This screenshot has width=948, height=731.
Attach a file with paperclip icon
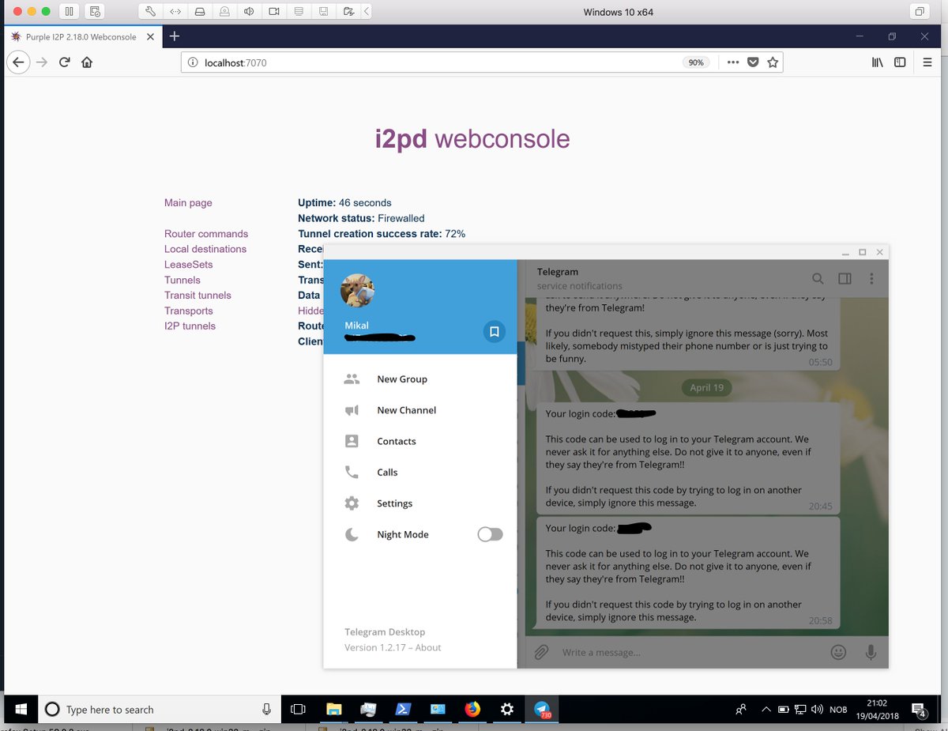[541, 653]
